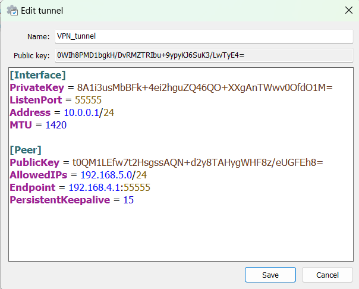Click the Endpoint keyword
Screen dimensions: 359x289
click(x=33, y=187)
